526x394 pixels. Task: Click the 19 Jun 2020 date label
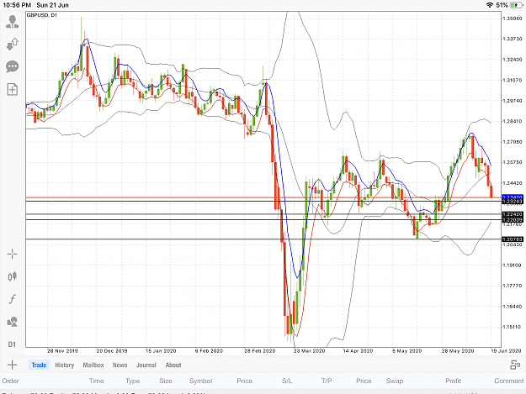click(506, 351)
